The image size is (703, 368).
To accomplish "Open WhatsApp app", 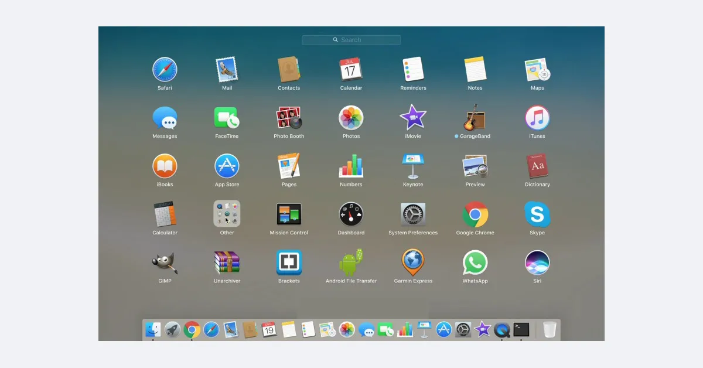I will (475, 263).
